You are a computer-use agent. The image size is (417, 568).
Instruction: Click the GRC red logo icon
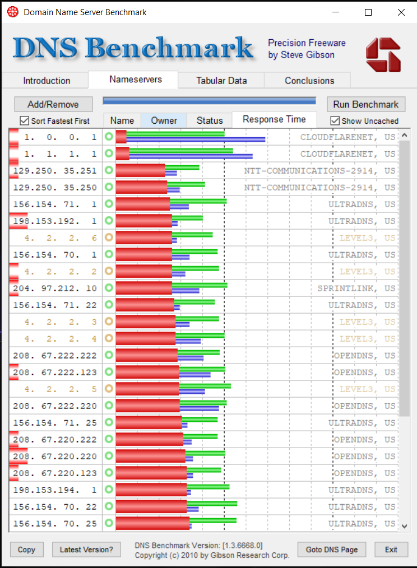[x=383, y=55]
